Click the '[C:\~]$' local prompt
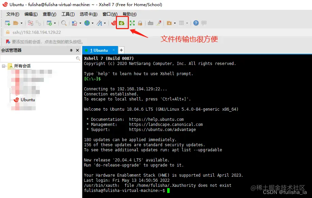 pyautogui.click(x=92, y=79)
